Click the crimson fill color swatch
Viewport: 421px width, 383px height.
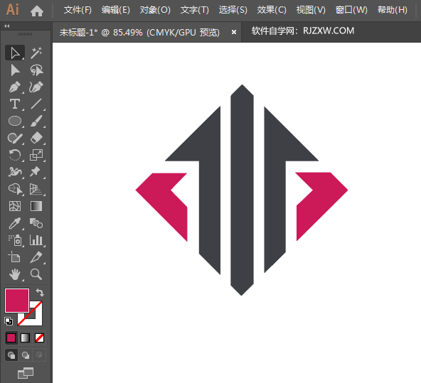tap(16, 301)
